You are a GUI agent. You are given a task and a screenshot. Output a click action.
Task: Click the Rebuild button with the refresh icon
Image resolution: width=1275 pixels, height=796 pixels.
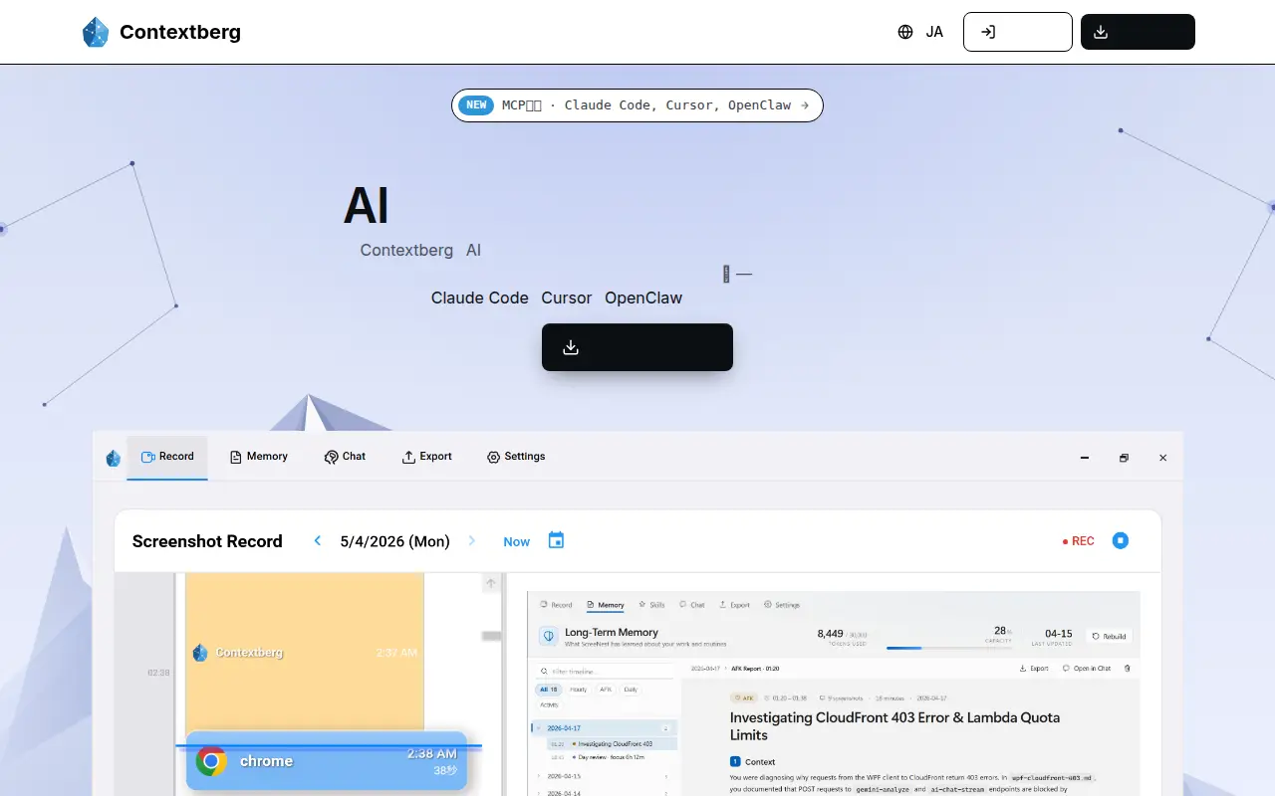(x=1109, y=636)
